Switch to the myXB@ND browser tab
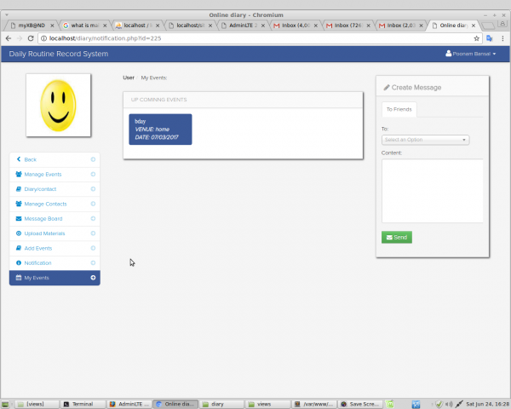Viewport: 511px width, 409px height. pos(32,26)
